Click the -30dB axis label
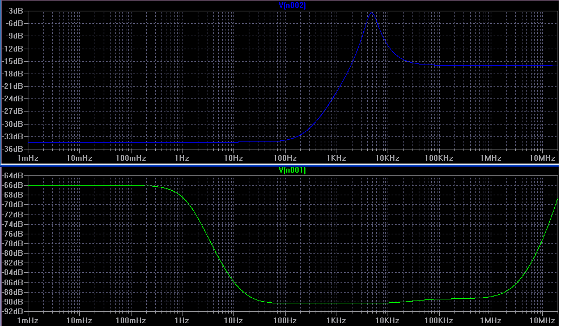This screenshot has height=326, width=561. (13, 124)
